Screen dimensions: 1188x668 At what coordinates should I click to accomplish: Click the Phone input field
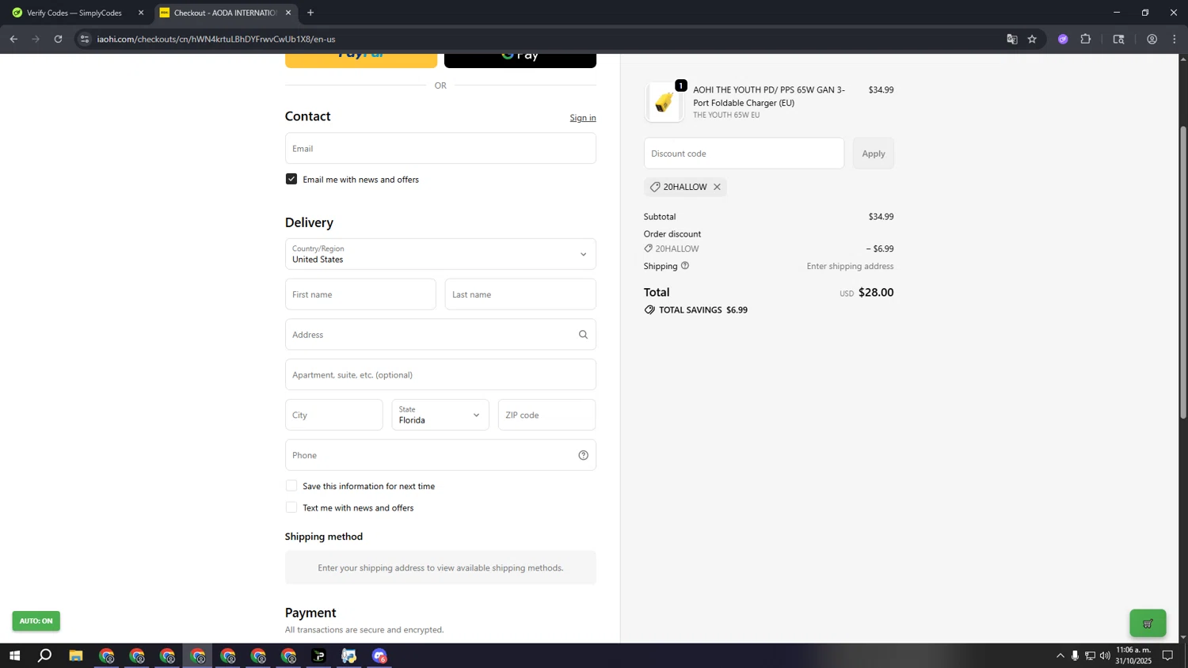click(440, 455)
